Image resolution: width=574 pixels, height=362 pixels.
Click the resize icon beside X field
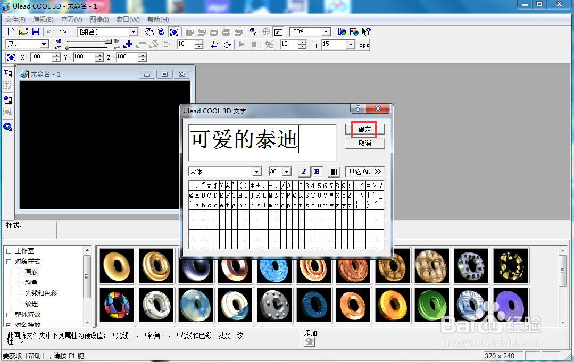pyautogui.click(x=11, y=57)
